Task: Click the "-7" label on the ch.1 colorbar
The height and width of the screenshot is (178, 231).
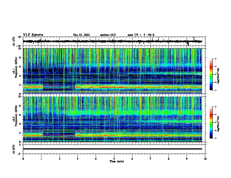Action: pyautogui.click(x=215, y=90)
